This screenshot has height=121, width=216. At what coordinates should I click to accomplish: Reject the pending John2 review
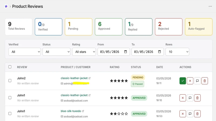point(190,81)
